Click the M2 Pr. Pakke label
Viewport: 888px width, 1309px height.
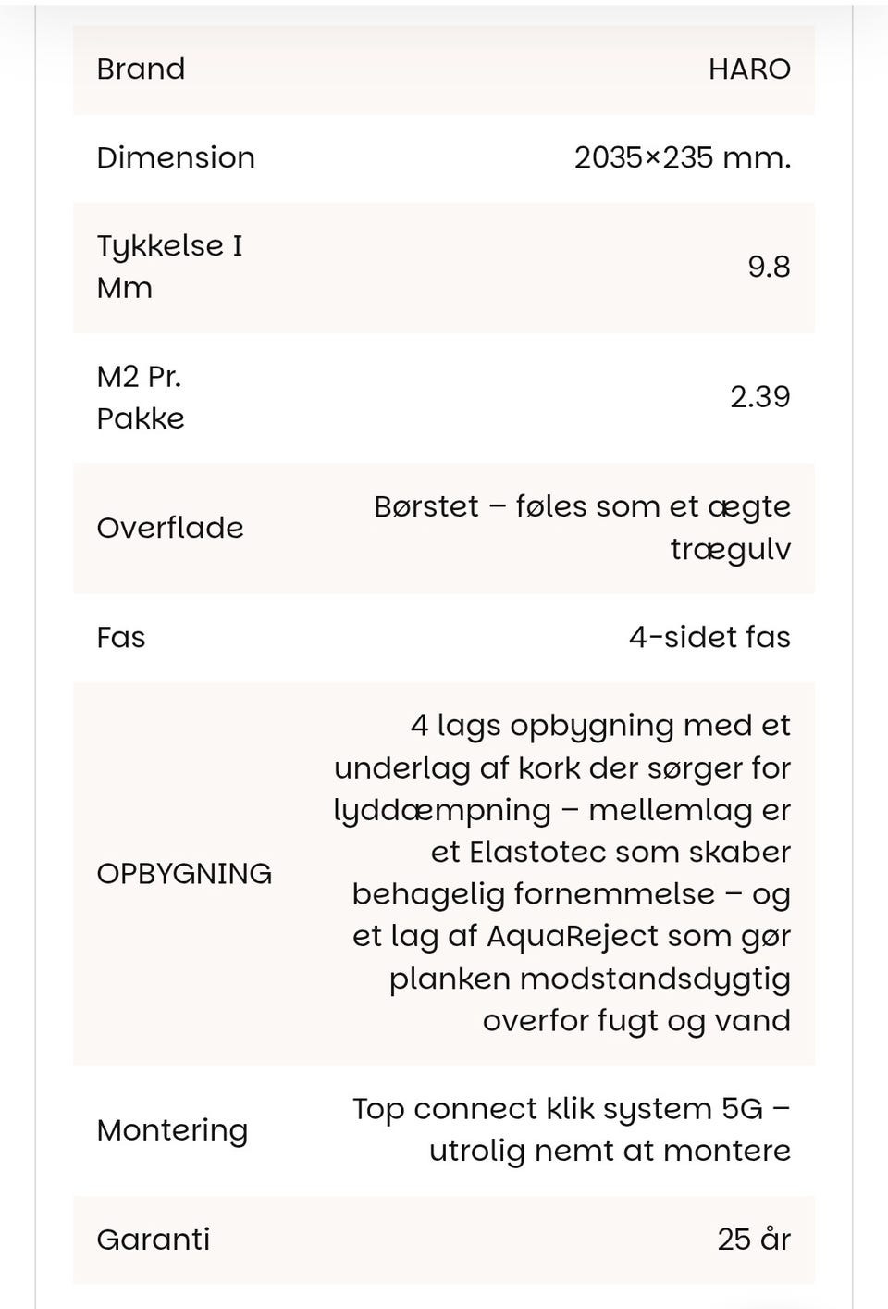pyautogui.click(x=141, y=397)
